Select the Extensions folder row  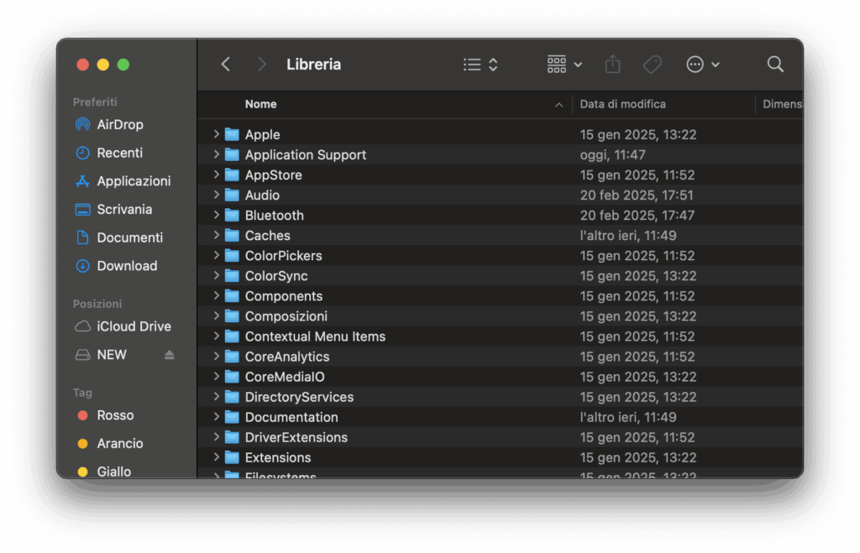point(501,457)
